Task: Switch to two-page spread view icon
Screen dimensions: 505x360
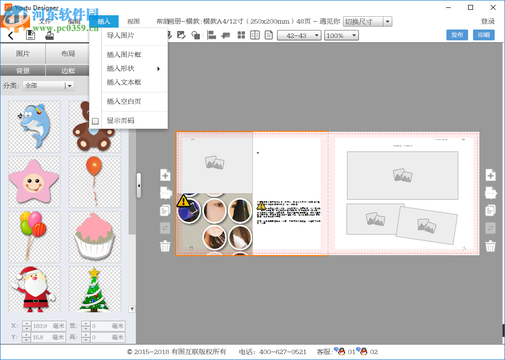Action: (x=255, y=35)
